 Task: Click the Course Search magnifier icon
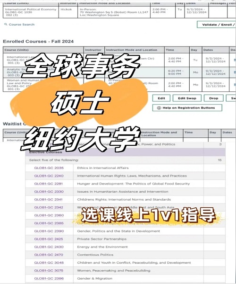point(6,24)
